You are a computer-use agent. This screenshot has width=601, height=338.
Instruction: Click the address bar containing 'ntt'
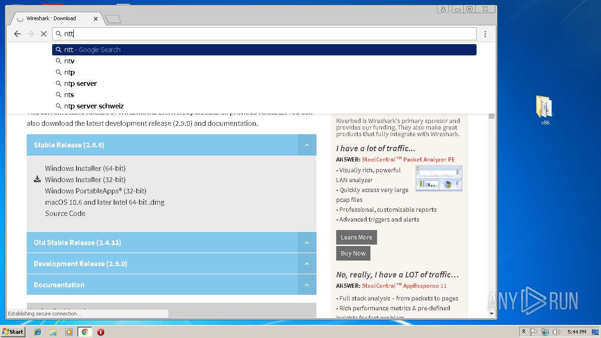(264, 34)
